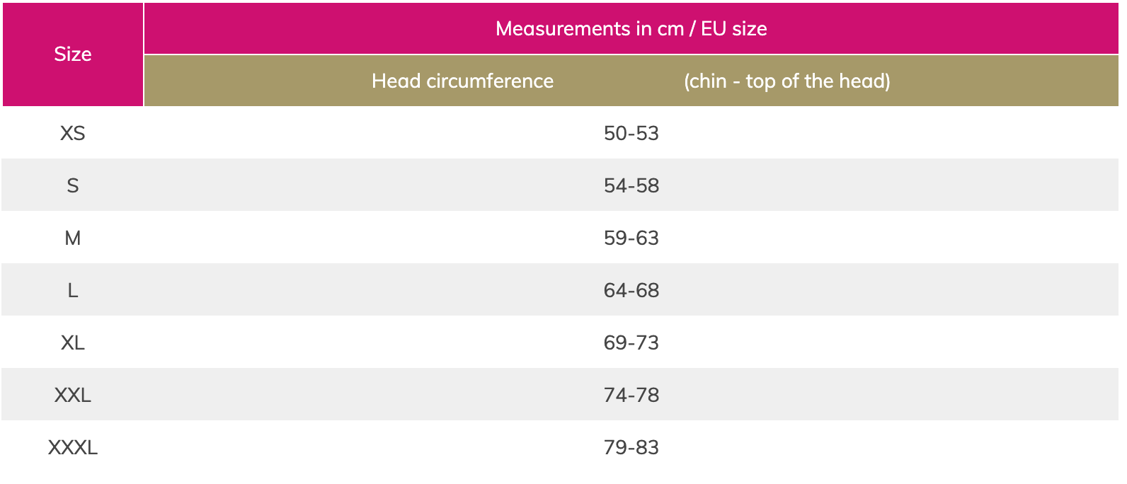Select the XL size row label

(x=73, y=342)
